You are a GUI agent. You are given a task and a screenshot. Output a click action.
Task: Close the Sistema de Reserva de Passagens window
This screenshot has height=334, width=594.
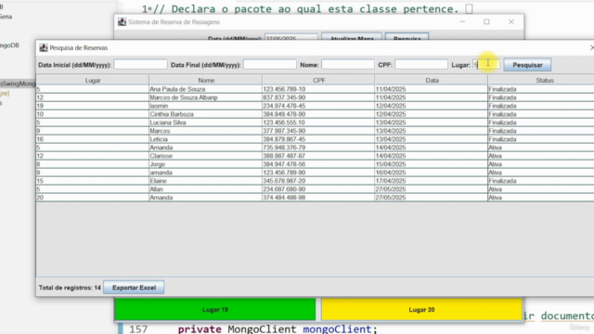[x=511, y=22]
